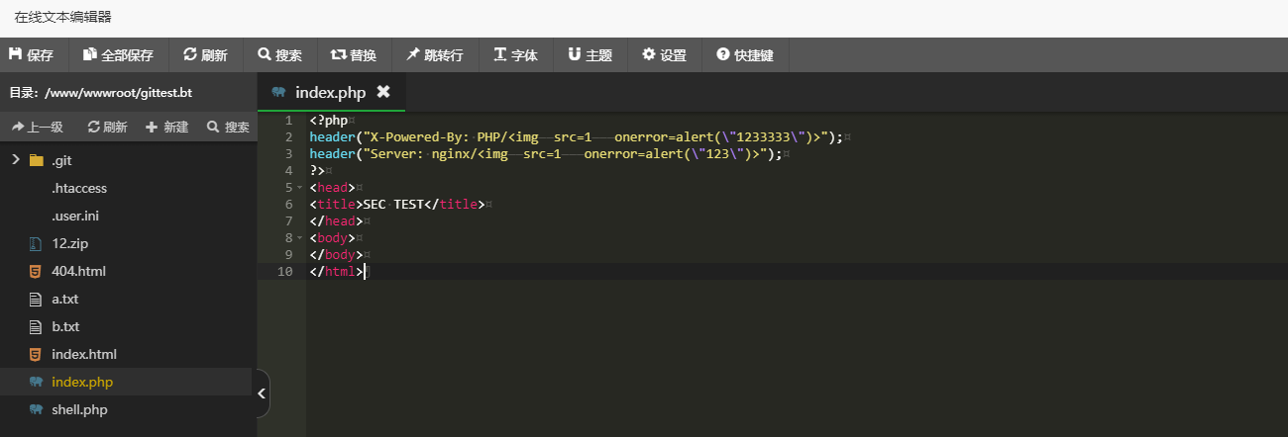This screenshot has width=1288, height=437.
Task: Open the Theme (主题) selector
Action: pos(590,55)
